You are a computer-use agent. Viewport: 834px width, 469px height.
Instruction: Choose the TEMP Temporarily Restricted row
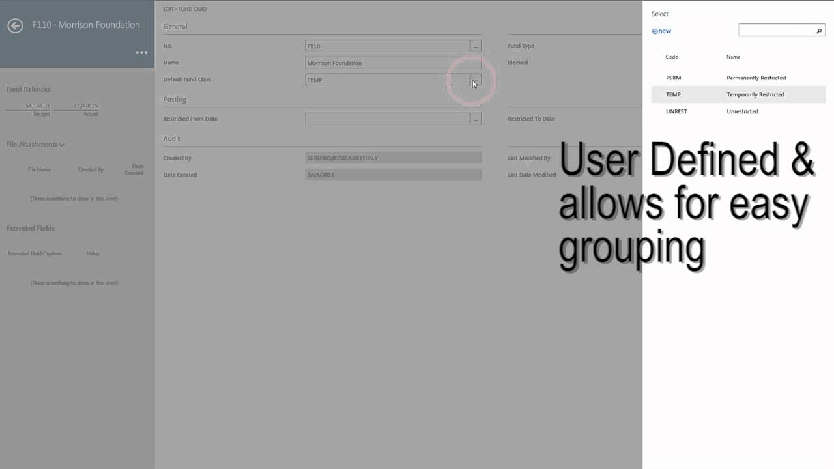pyautogui.click(x=738, y=94)
